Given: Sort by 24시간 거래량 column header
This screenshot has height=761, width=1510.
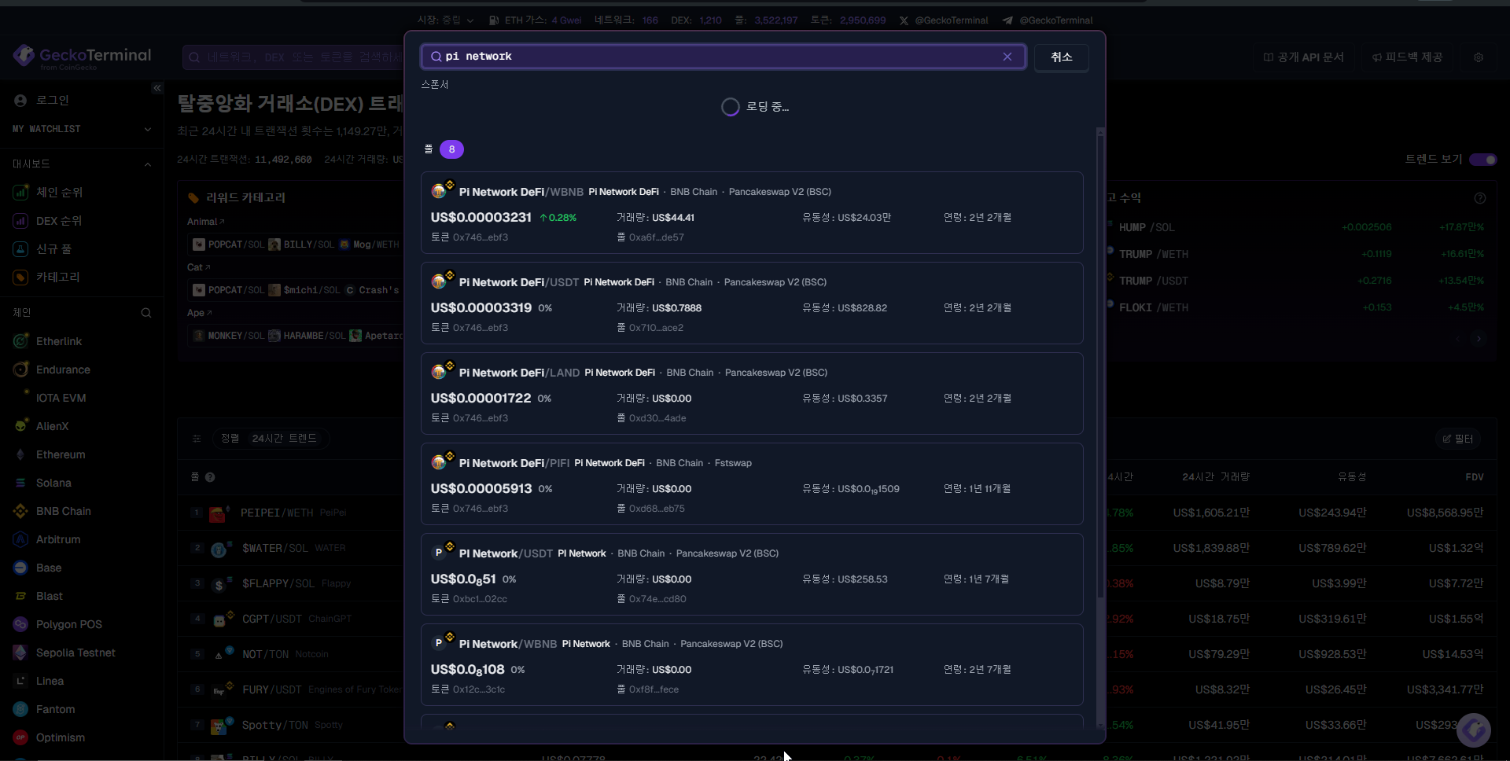Looking at the screenshot, I should (x=1215, y=477).
